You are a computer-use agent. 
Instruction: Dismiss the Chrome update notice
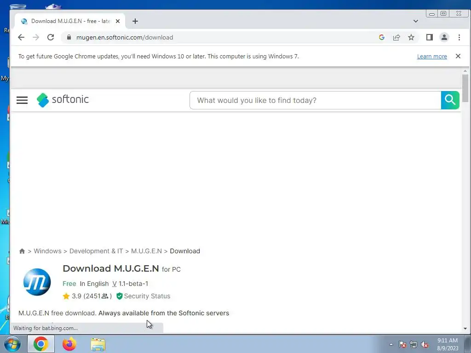click(458, 56)
